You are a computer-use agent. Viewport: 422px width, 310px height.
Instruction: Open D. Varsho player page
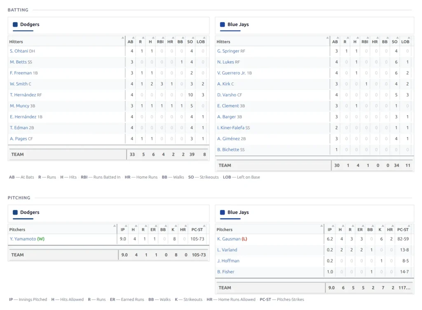227,95
